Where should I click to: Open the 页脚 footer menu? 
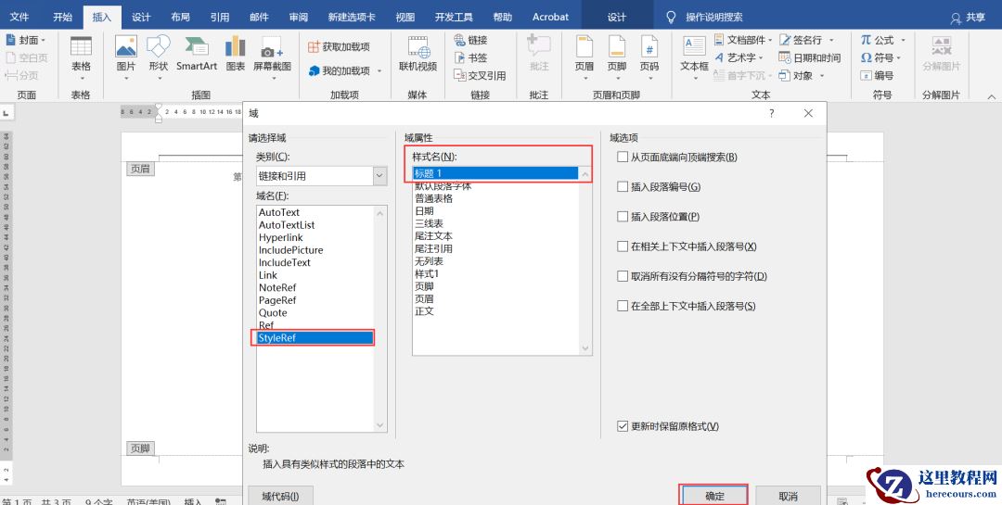click(617, 57)
